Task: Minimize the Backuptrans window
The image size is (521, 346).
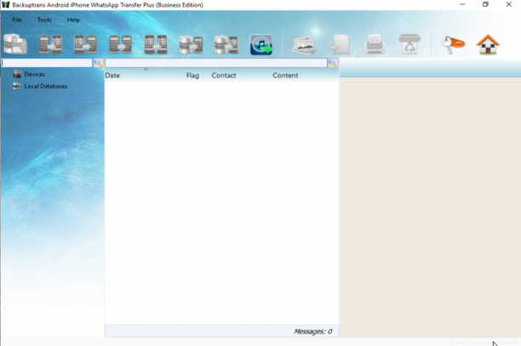Action: pyautogui.click(x=462, y=4)
